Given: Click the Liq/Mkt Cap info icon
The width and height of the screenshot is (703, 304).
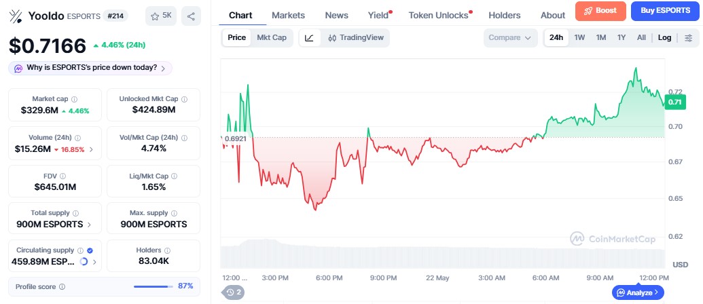Looking at the screenshot, I should (174, 176).
